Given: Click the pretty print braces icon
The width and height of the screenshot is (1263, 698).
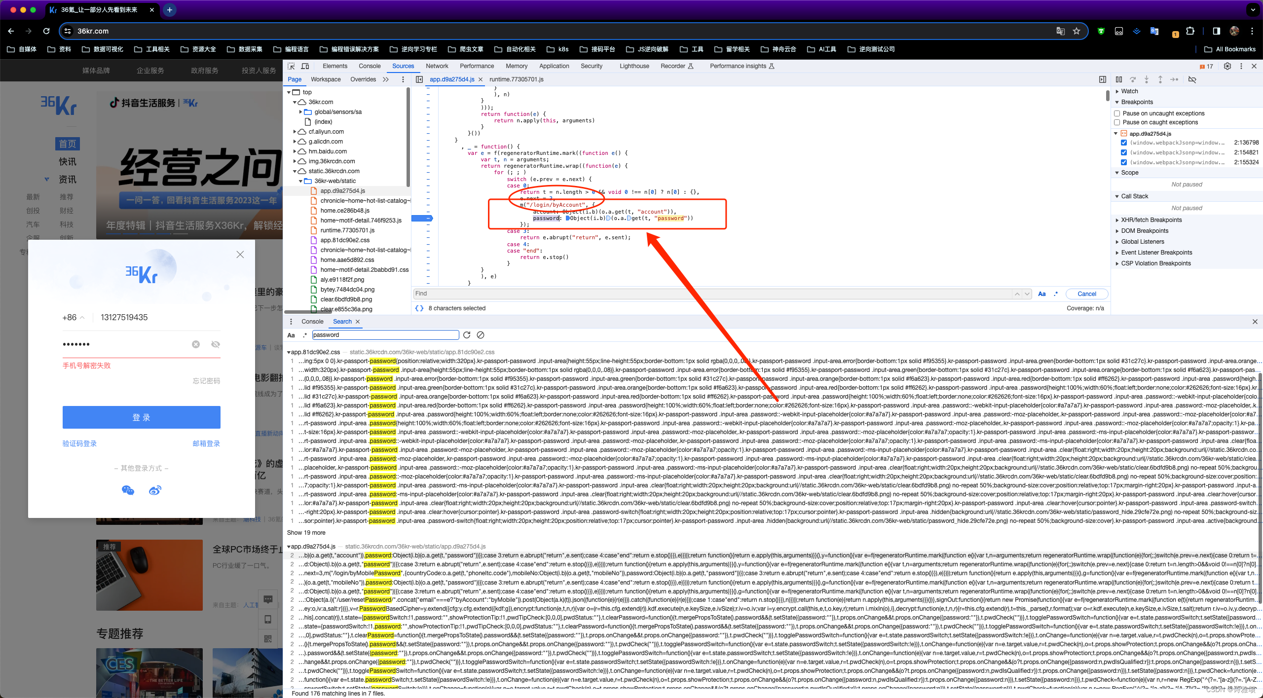Looking at the screenshot, I should tap(419, 308).
